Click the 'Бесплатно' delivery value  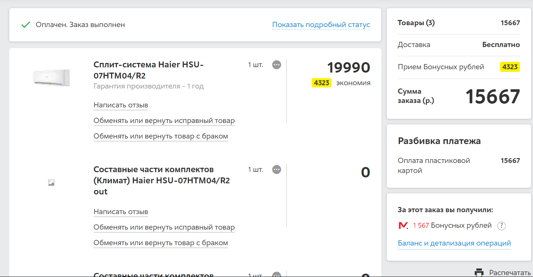coord(501,45)
